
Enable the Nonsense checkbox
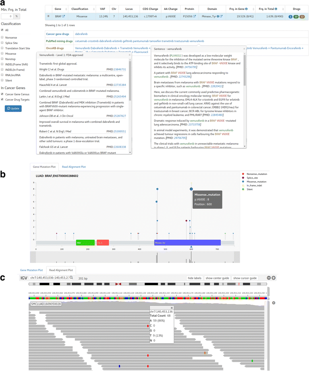[x=2, y=37]
